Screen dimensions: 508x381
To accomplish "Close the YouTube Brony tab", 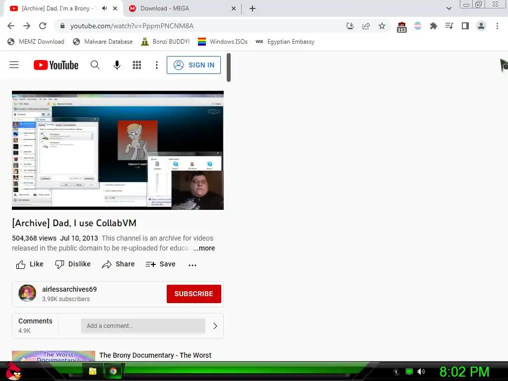I will (115, 8).
